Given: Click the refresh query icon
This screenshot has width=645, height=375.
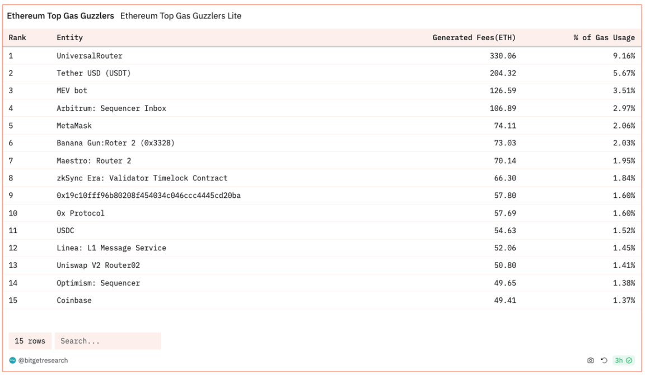Looking at the screenshot, I should pos(604,360).
